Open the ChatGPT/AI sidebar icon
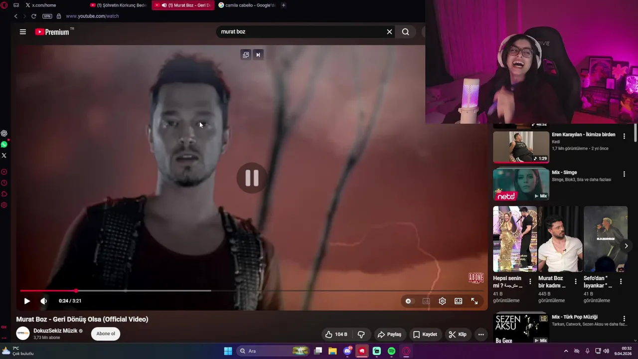 pyautogui.click(x=4, y=134)
